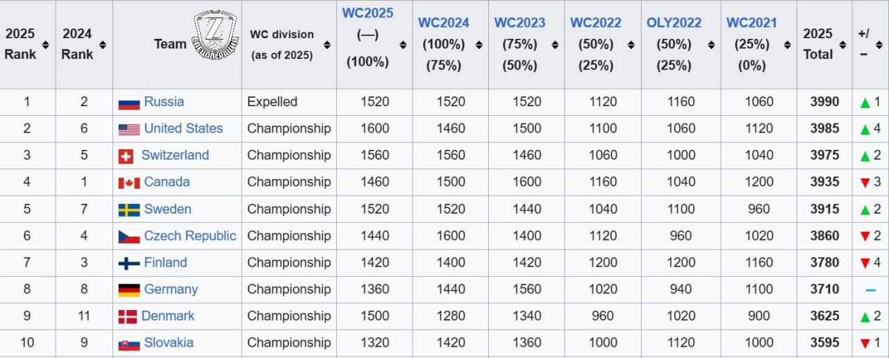Open the WC2023 header link
The image size is (889, 358).
click(x=520, y=22)
